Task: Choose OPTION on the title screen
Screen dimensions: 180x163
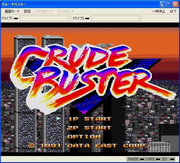Action: [x=84, y=137]
